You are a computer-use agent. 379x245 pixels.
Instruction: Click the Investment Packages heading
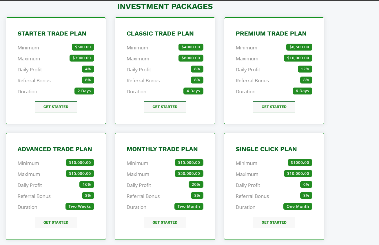[x=165, y=6]
